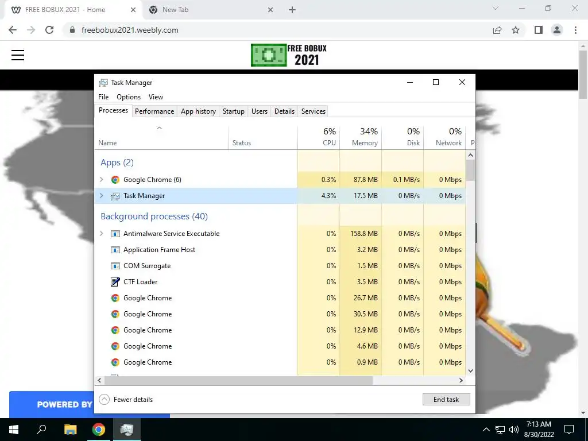Open the View menu in Task Manager
This screenshot has height=441, width=588.
[156, 96]
